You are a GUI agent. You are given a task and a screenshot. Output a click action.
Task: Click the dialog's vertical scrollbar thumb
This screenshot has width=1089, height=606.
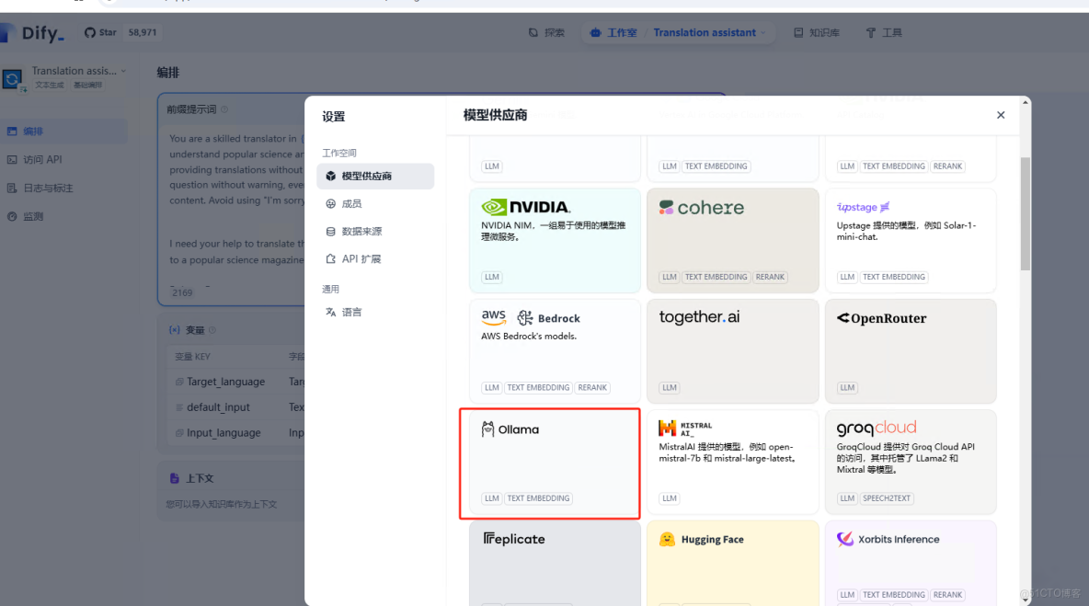tap(1026, 213)
